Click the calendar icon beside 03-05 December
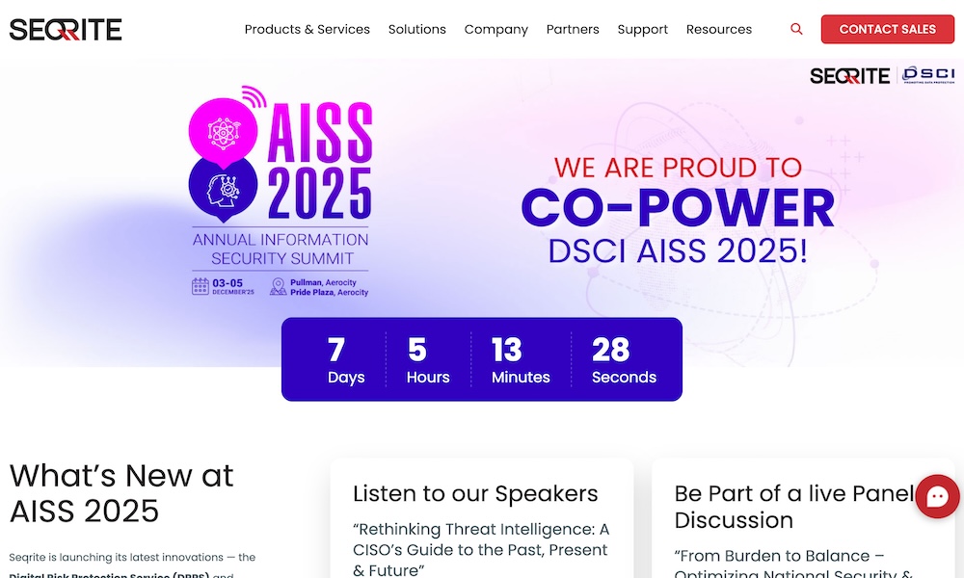964x578 pixels. pos(201,286)
